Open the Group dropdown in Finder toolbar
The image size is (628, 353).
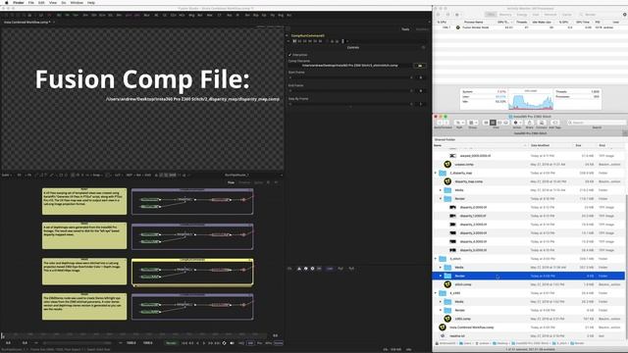click(473, 123)
